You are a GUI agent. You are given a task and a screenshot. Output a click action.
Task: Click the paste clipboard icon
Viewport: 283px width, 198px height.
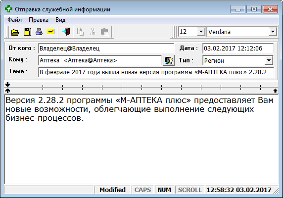[x=104, y=32]
